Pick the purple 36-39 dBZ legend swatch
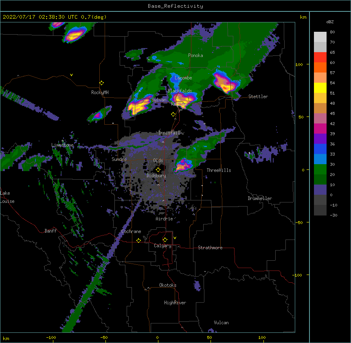This screenshot has width=351, height=343. pyautogui.click(x=320, y=139)
